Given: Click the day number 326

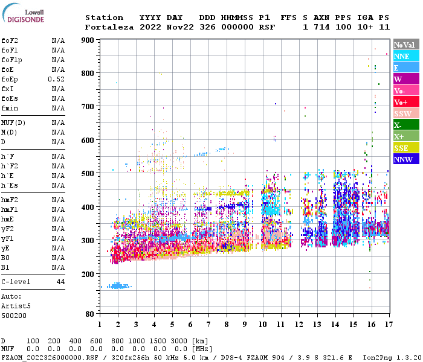Looking at the screenshot, I should tap(207, 27).
